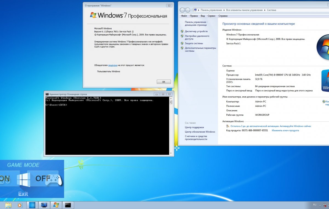Click the installed memory value 32,0 ГБ
329x209 pixels.
[x=259, y=79]
